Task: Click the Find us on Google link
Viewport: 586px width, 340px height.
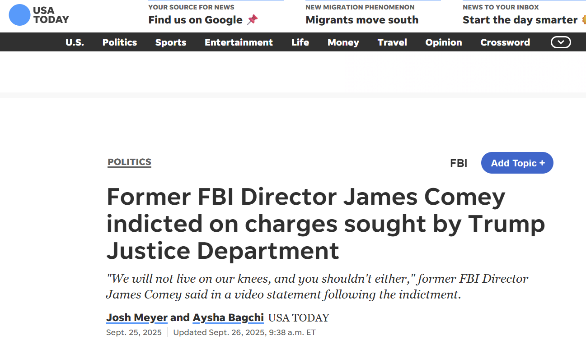Action: coord(195,20)
